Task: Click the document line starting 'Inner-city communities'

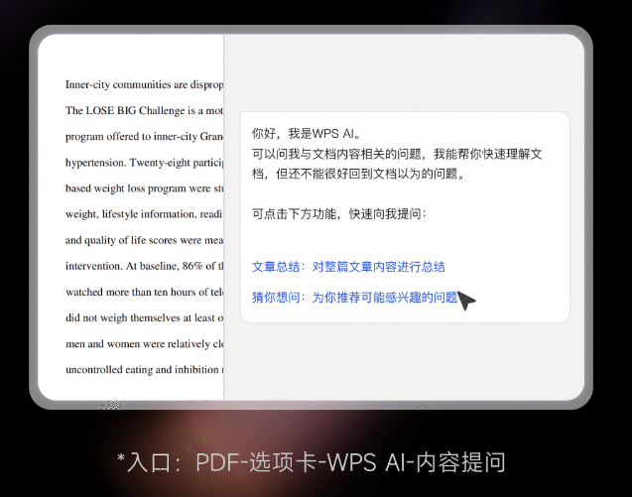Action: coord(144,85)
